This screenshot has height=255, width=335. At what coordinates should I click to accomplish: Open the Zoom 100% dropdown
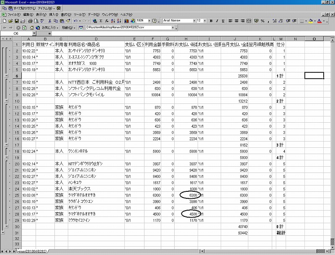point(149,21)
